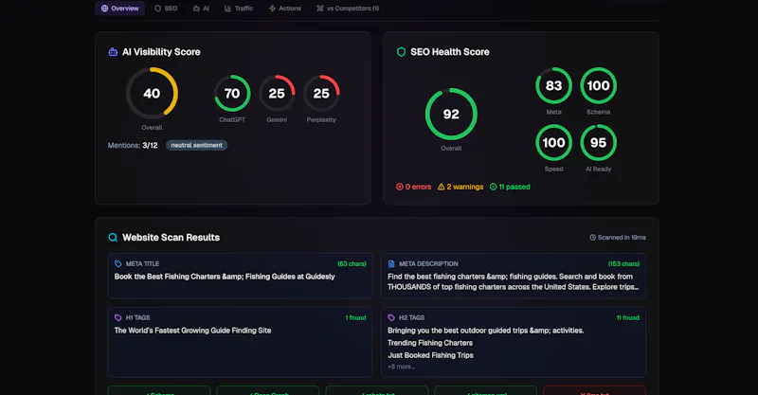Click the H2 text Bringing you the best outdoor guided trips
Screen dimensions: 758x395
click(485, 331)
